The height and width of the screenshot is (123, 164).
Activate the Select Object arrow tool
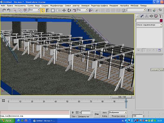[43, 10]
